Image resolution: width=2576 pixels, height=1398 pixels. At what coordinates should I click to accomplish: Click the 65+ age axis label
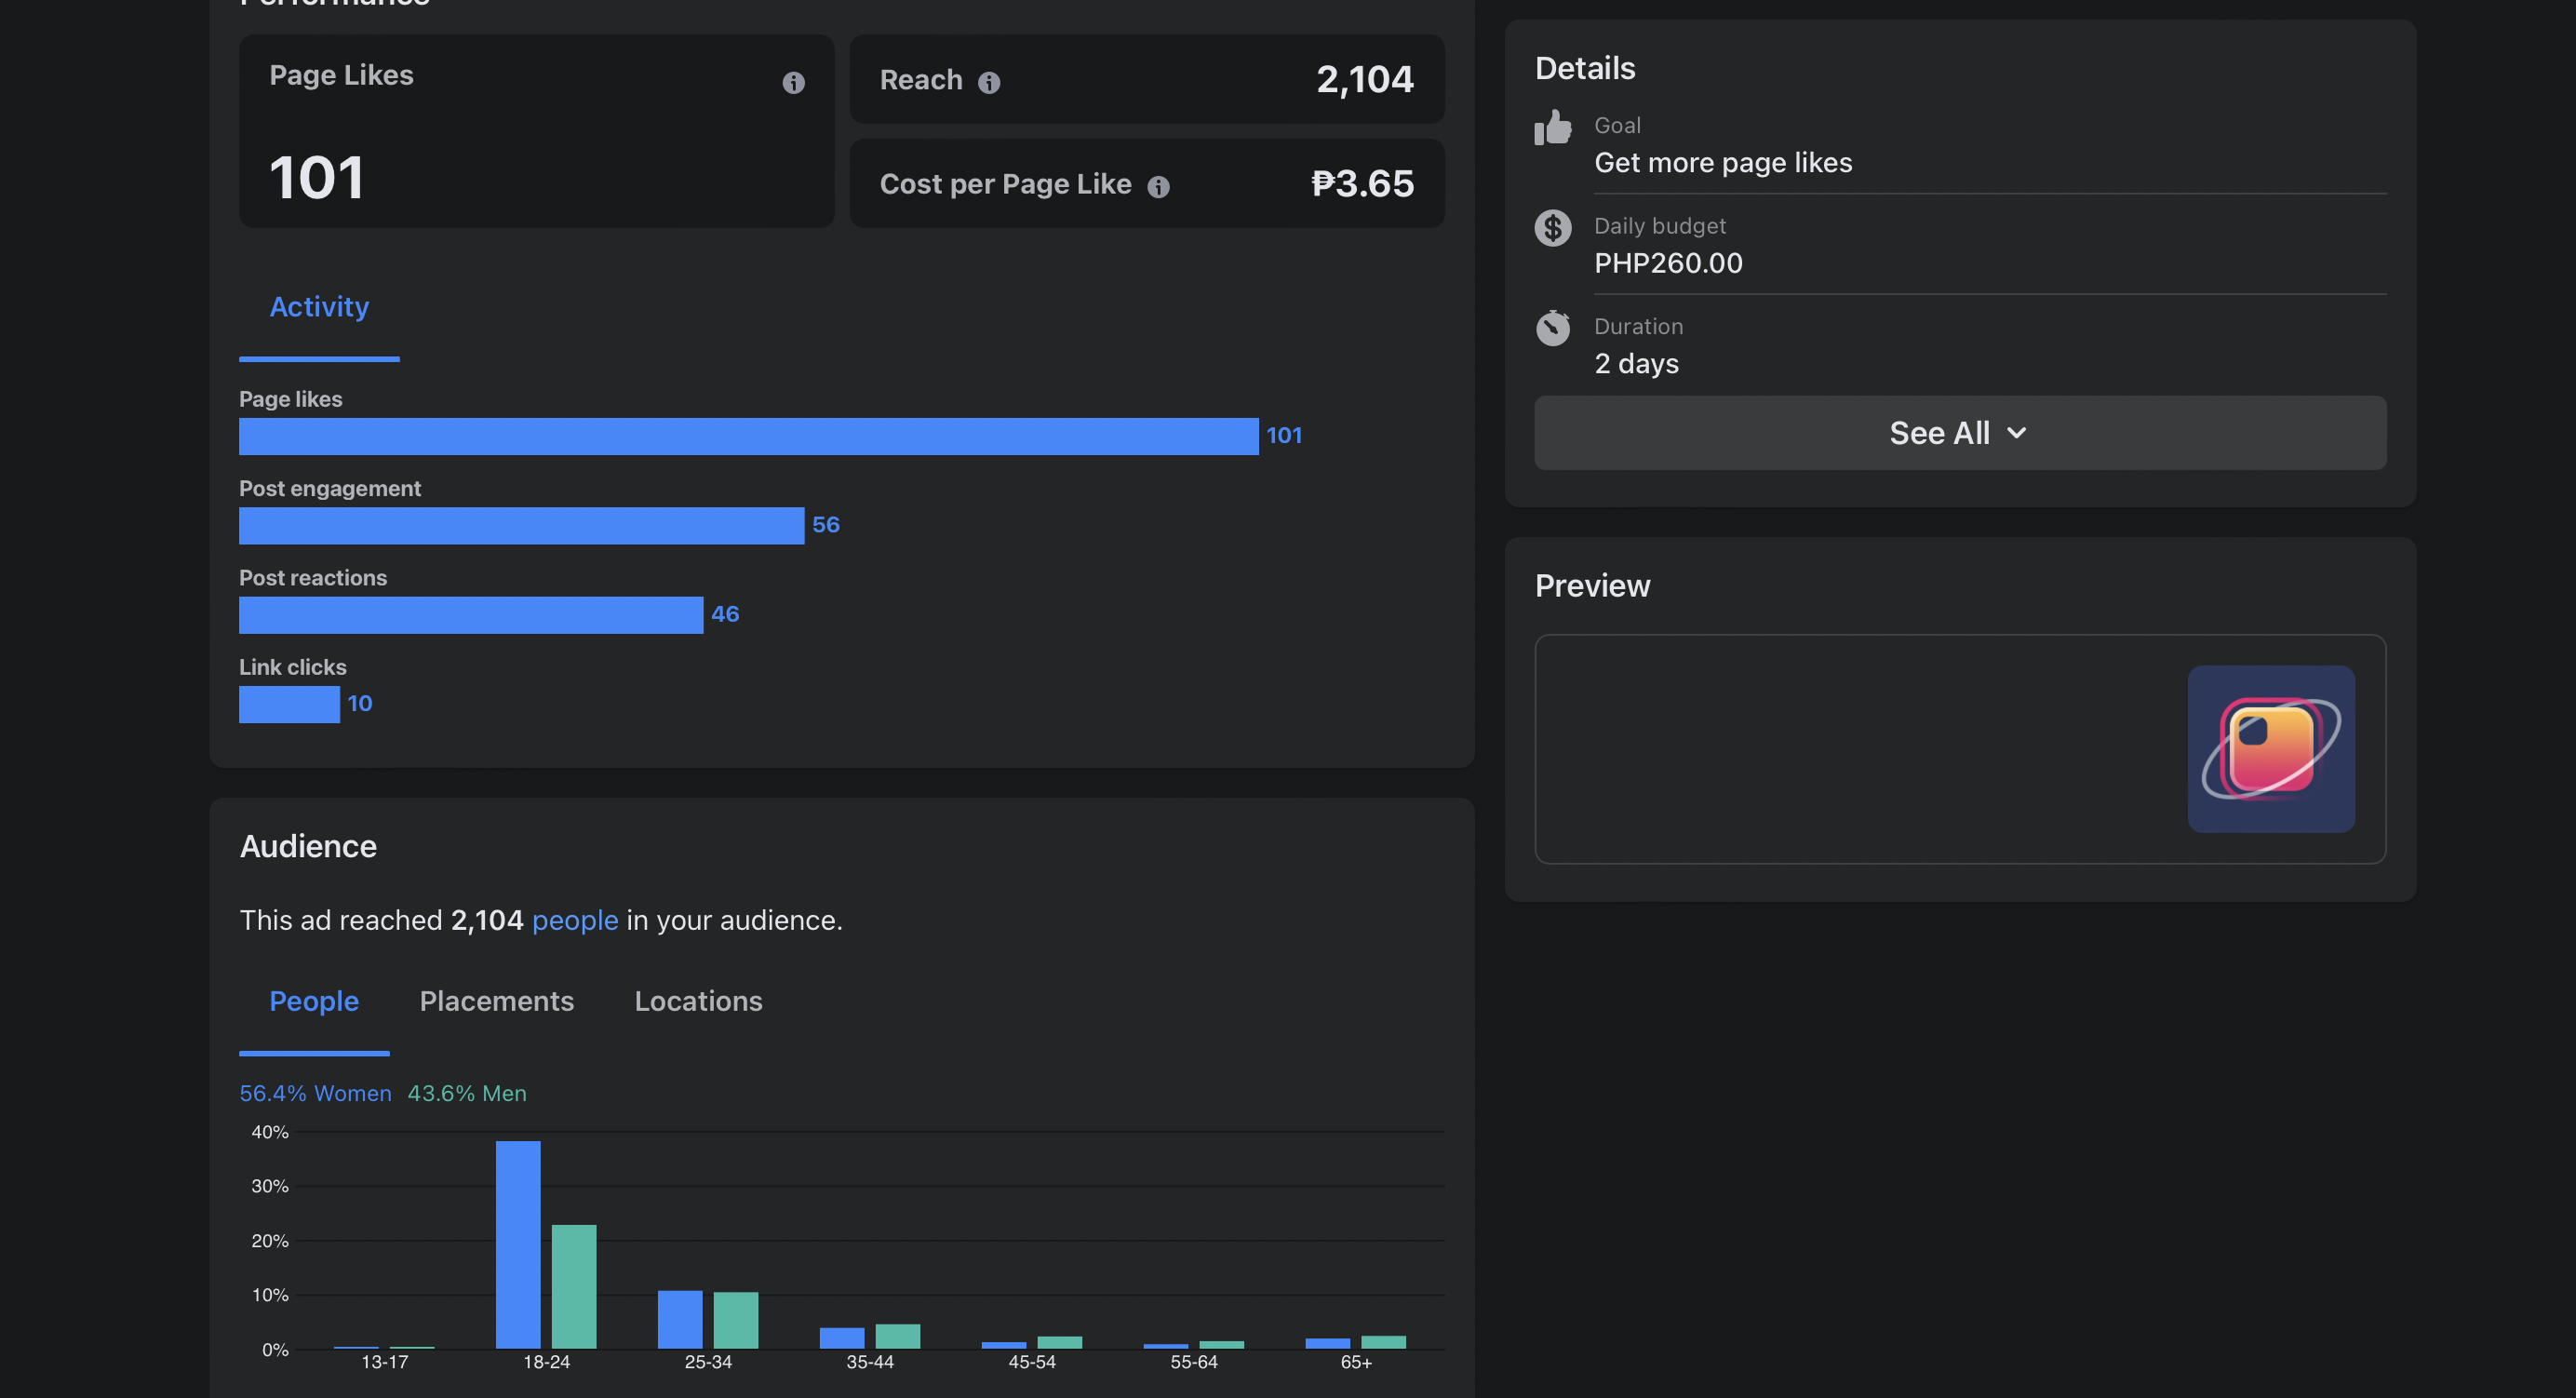pyautogui.click(x=1356, y=1362)
